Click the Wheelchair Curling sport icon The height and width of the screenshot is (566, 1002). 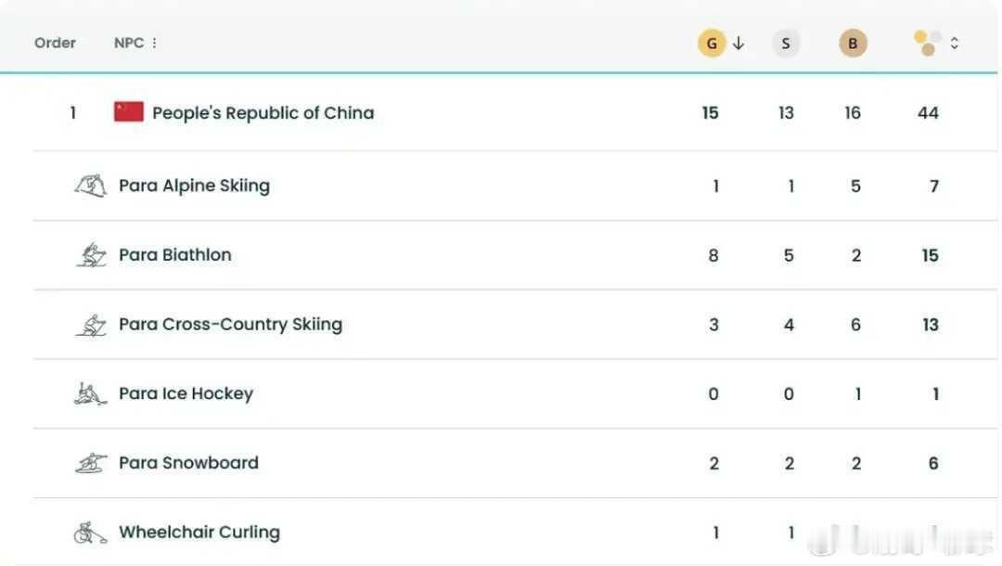pyautogui.click(x=90, y=533)
